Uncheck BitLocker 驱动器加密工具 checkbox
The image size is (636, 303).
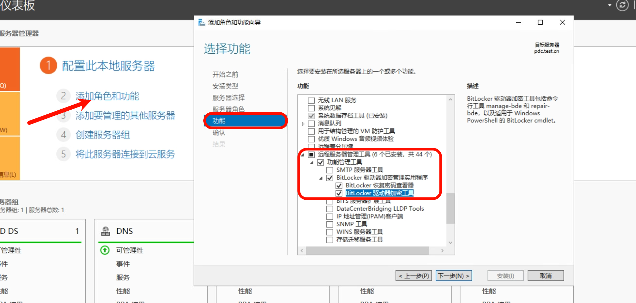(339, 193)
